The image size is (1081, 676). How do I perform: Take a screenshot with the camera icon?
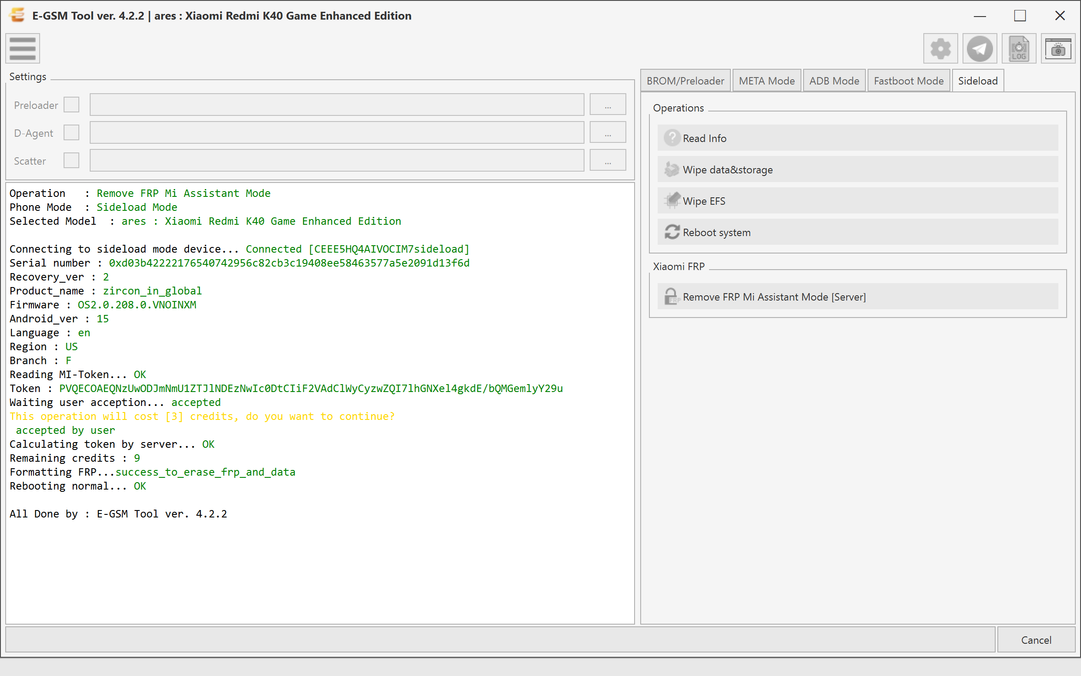pos(1058,48)
